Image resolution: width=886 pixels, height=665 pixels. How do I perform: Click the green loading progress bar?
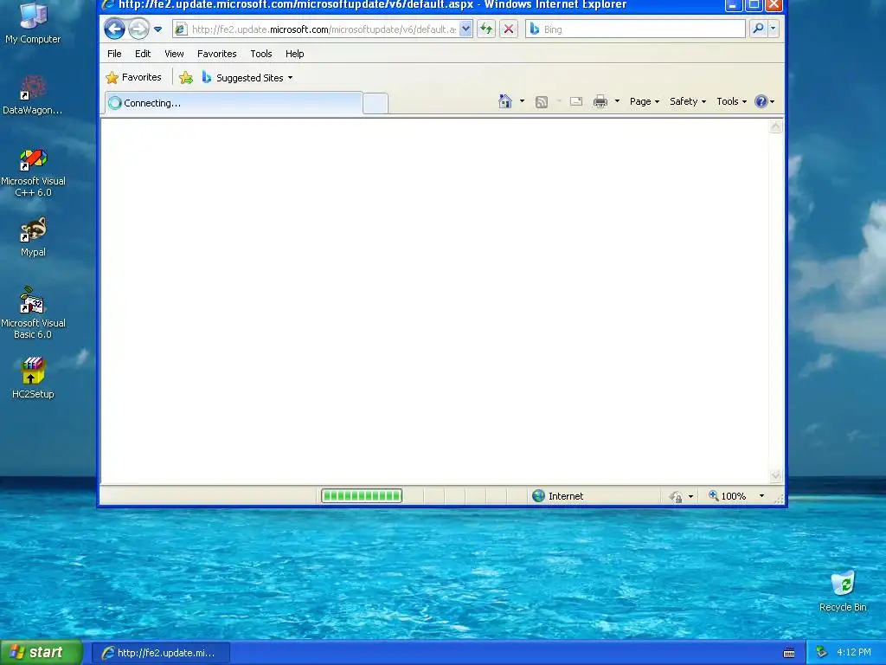tap(362, 496)
